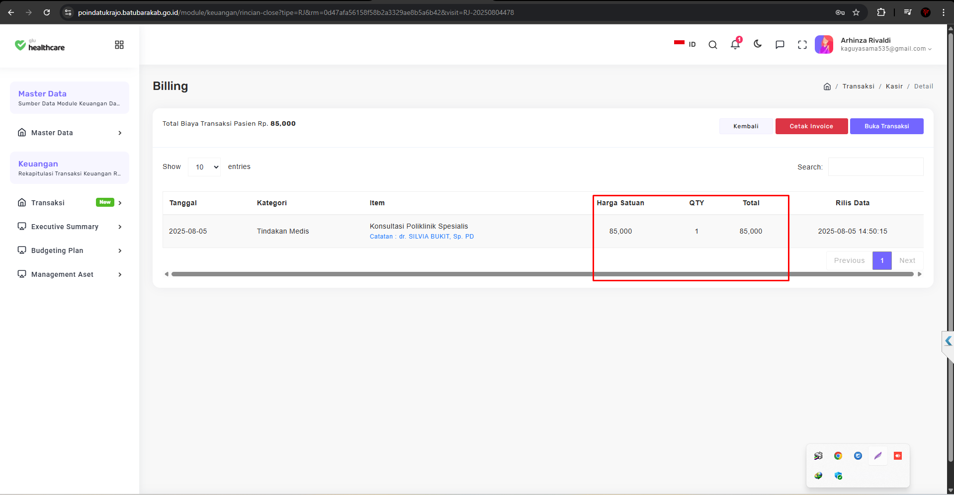The image size is (954, 495).
Task: Click the home icon in breadcrumb
Action: [x=827, y=86]
